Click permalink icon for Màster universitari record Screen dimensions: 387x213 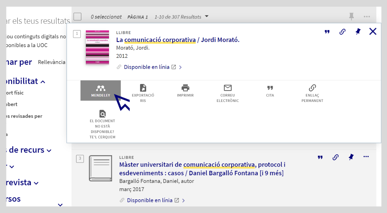[x=335, y=157]
